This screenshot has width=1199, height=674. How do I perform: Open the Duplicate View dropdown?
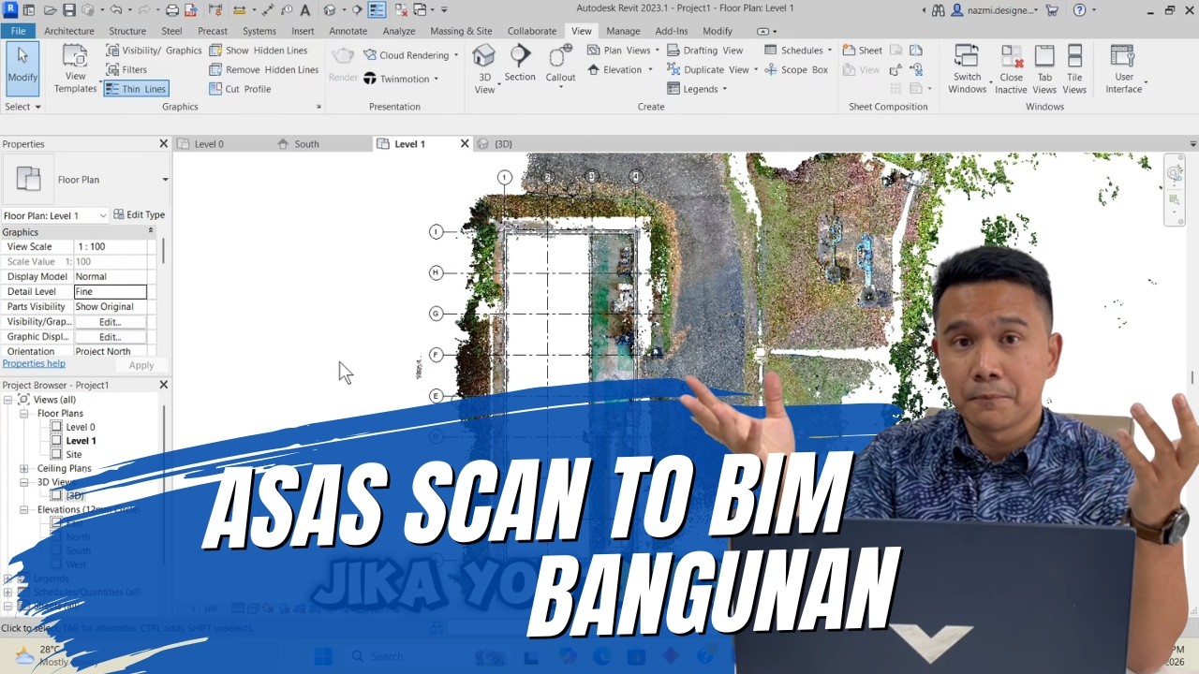[712, 69]
